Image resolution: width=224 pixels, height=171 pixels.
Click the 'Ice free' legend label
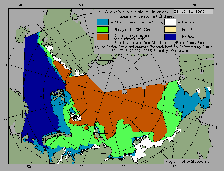click(x=188, y=37)
